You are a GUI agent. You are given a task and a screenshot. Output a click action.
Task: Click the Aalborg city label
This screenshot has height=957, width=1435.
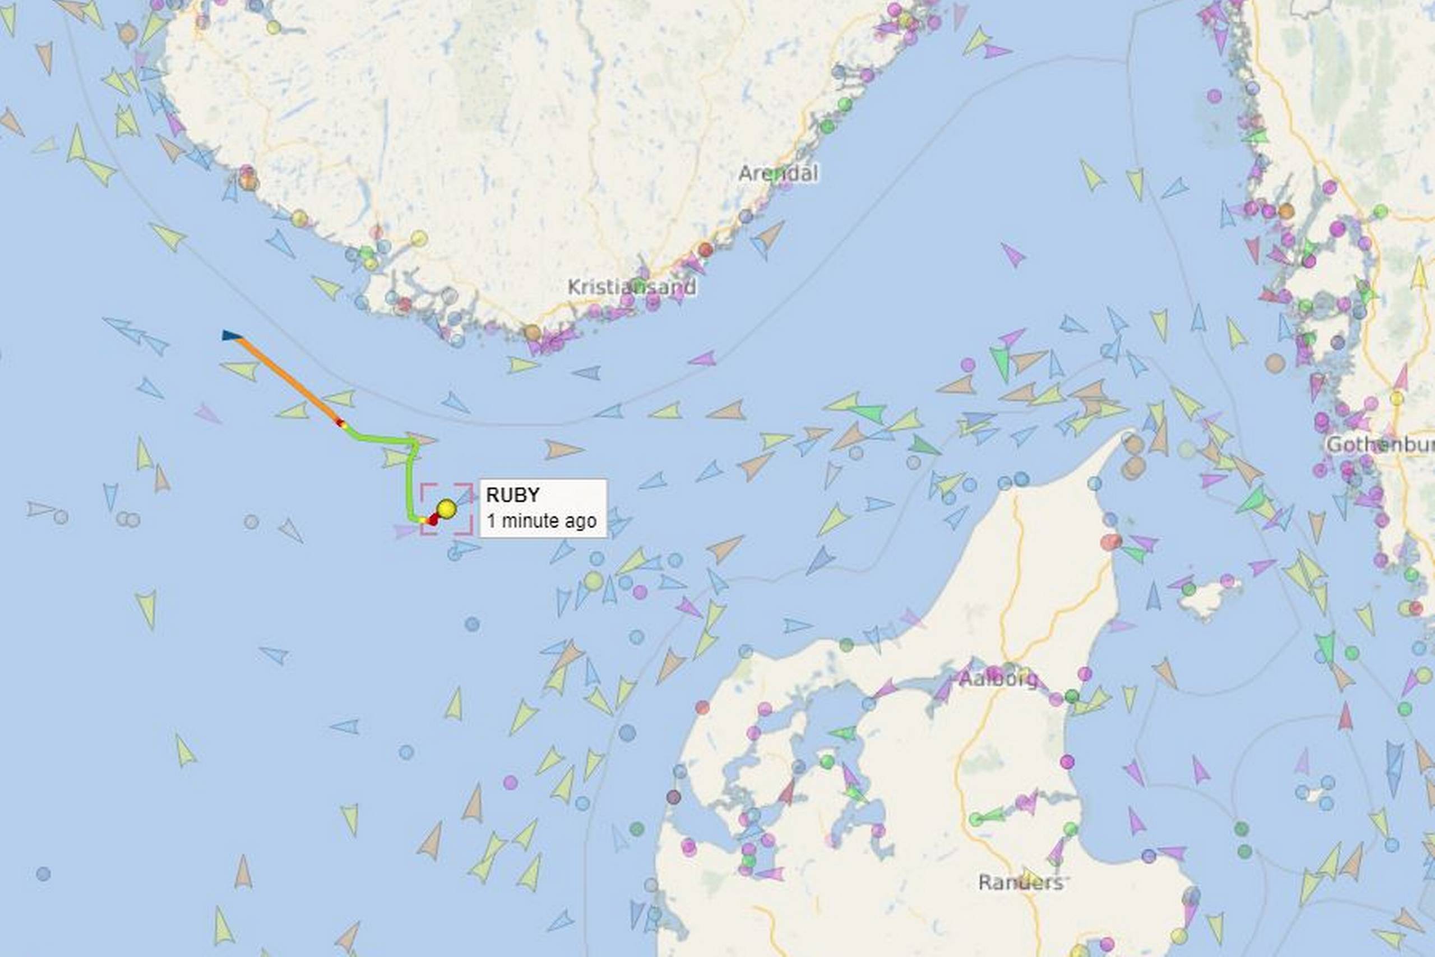coord(998,679)
